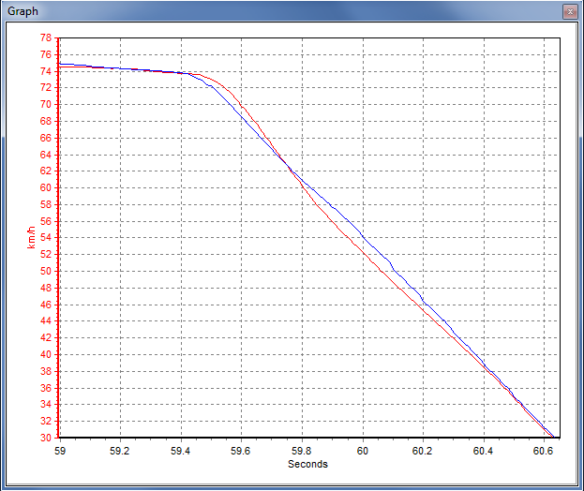This screenshot has height=491, width=584.
Task: Select the 30 tick on speed axis
Action: click(46, 438)
